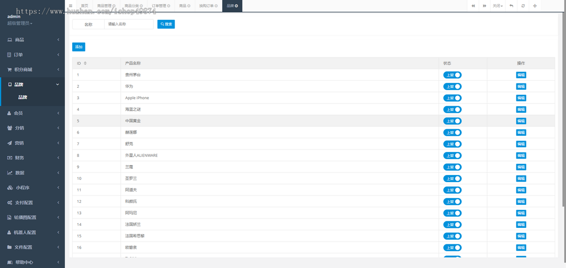
Task: Click the 积分商城 shopping cart icon
Action: (x=9, y=69)
